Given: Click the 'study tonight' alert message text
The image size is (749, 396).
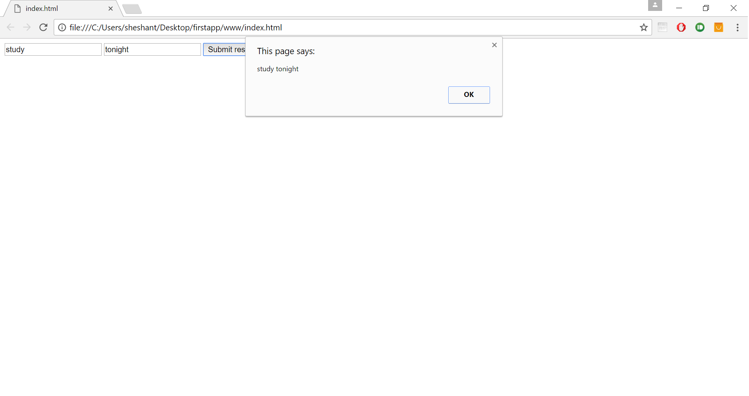Looking at the screenshot, I should pos(278,69).
